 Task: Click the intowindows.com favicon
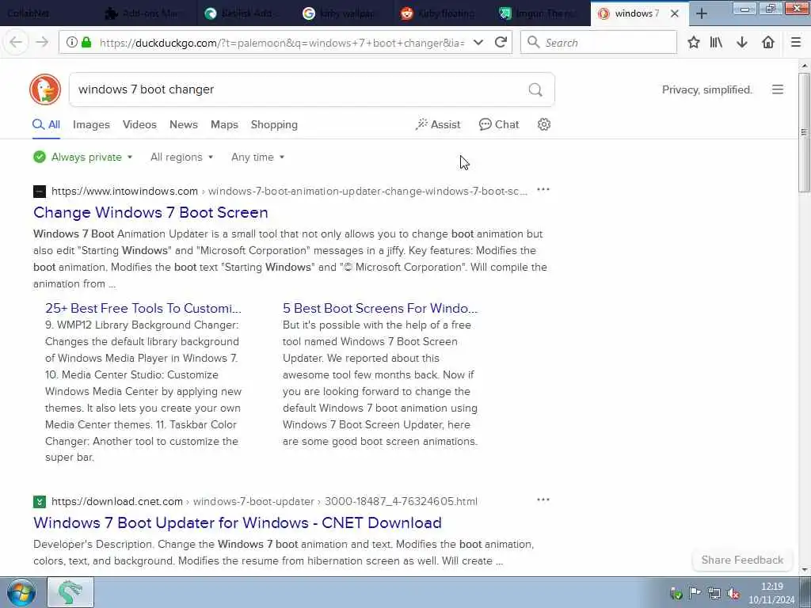click(40, 192)
